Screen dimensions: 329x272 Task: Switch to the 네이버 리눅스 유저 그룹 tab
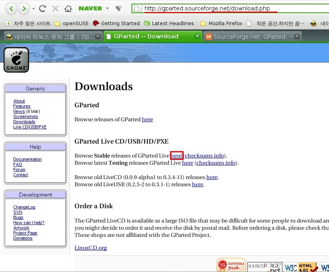click(x=53, y=37)
